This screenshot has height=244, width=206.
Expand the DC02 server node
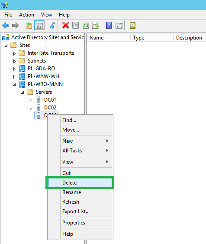31,108
